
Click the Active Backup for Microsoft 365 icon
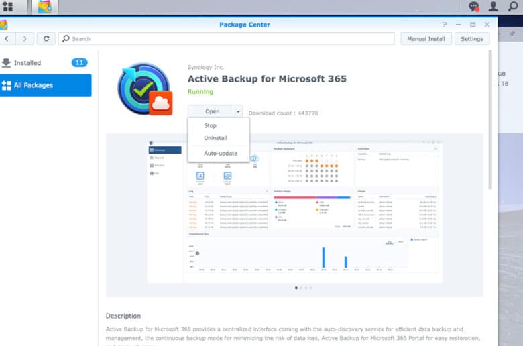pos(145,89)
